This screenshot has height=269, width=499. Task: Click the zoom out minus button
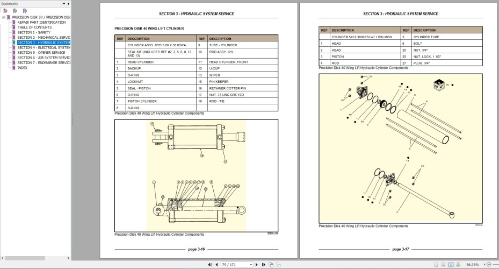tap(489, 265)
